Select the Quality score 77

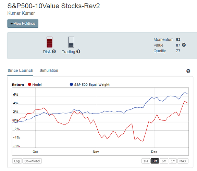178,51
